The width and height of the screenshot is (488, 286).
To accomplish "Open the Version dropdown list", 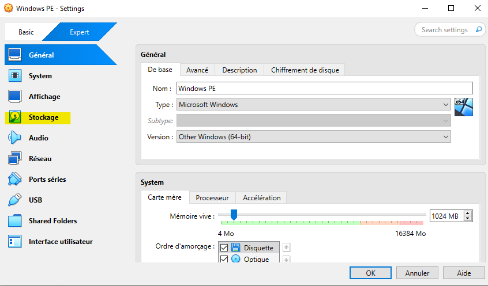I will point(314,137).
